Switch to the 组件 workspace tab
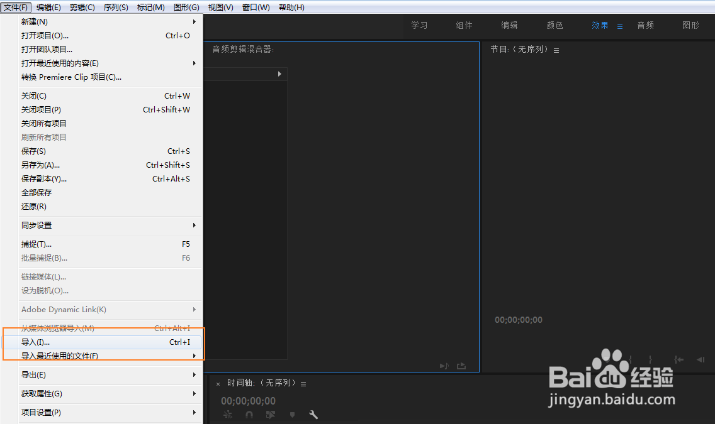The width and height of the screenshot is (715, 424). pos(464,26)
